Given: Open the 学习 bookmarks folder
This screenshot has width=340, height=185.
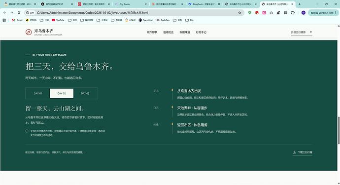Looking at the screenshot, I should click(72, 20).
